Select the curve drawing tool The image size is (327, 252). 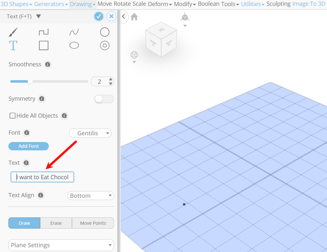[x=74, y=32]
